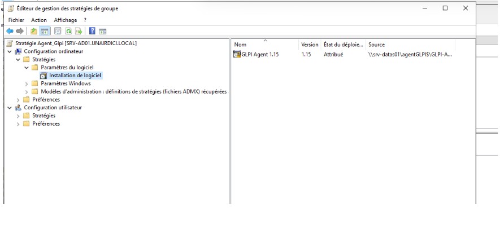Open the blue Help toolbar icon

(x=92, y=31)
